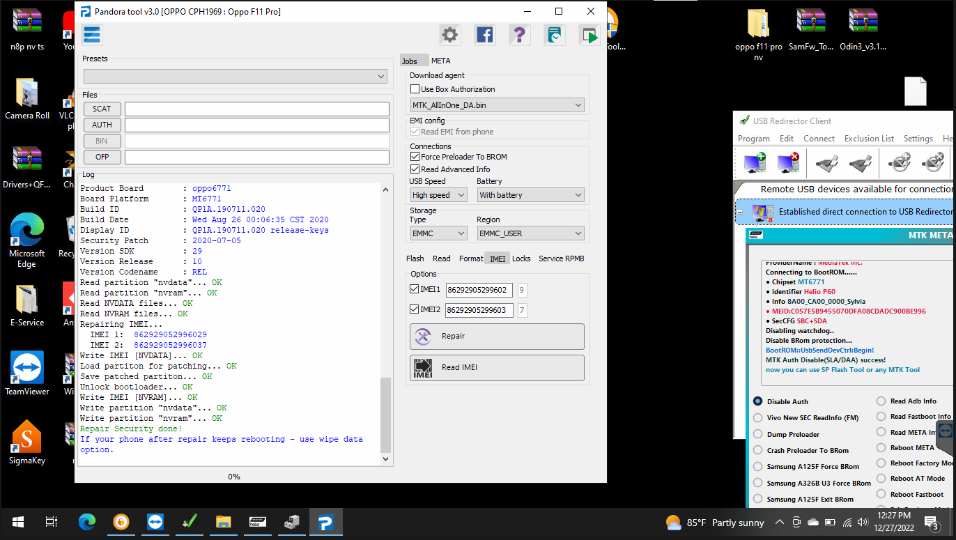
Task: Switch to the Locks tab
Action: pos(521,259)
